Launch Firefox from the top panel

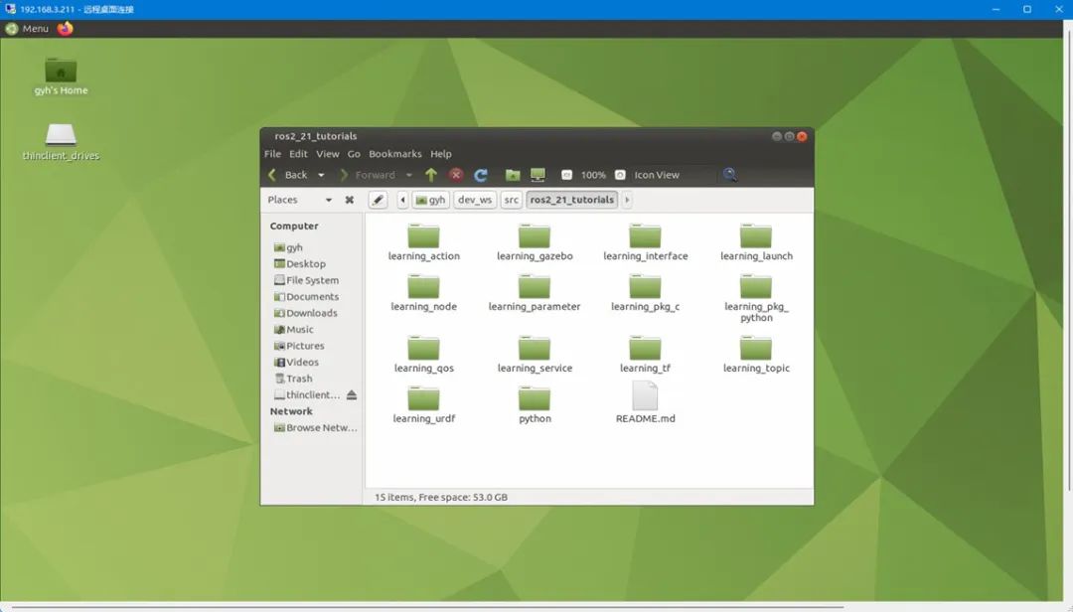click(65, 28)
